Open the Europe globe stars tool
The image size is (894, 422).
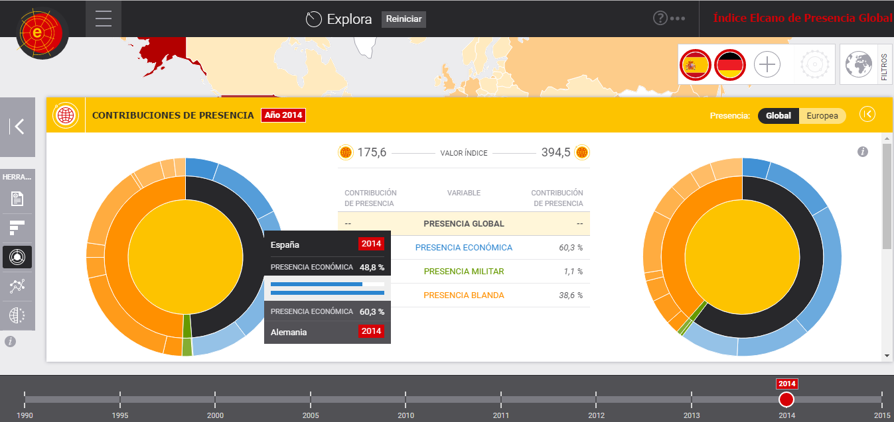click(x=17, y=315)
